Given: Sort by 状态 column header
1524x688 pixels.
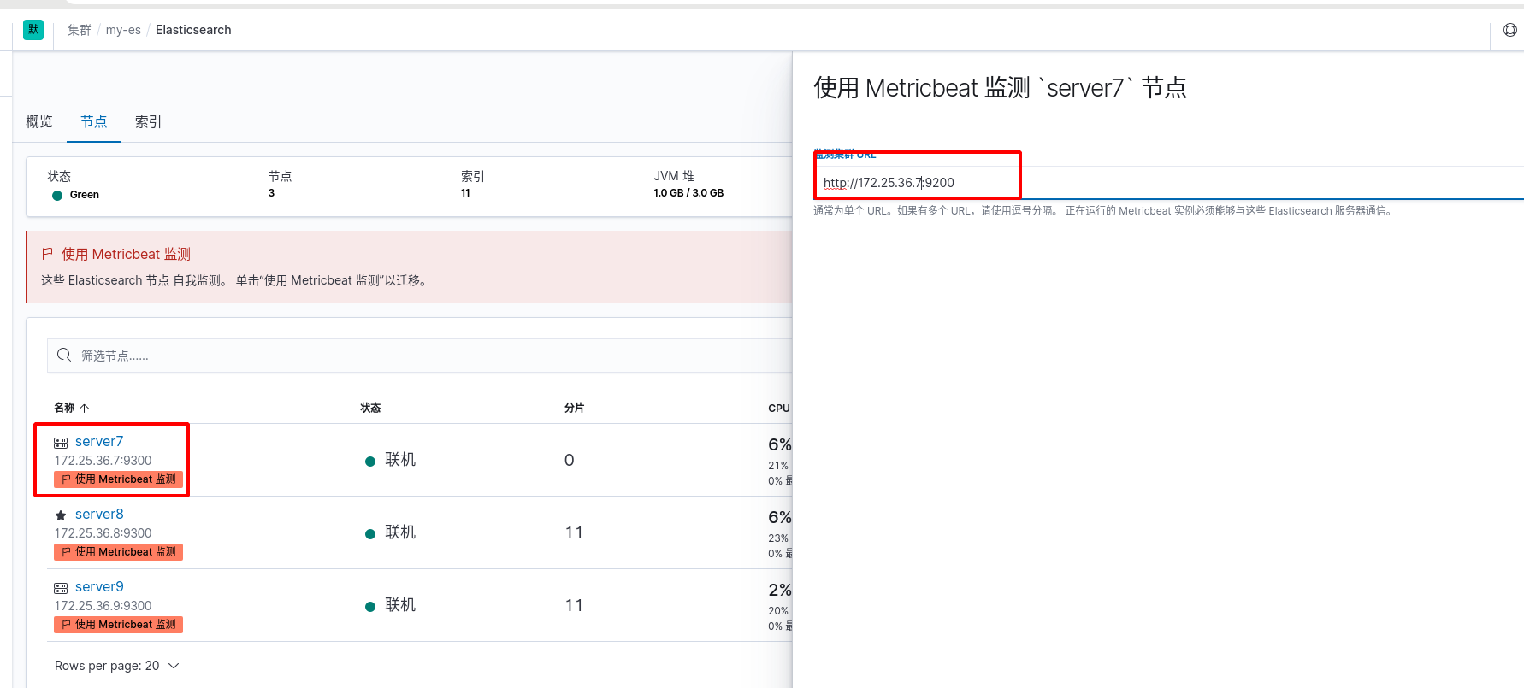Looking at the screenshot, I should pos(370,408).
